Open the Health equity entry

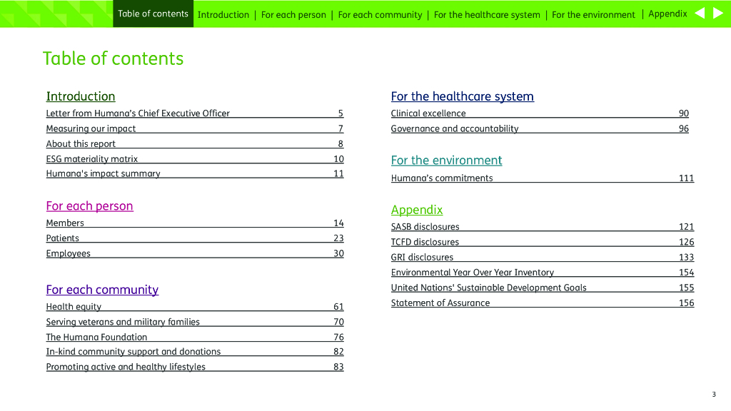pyautogui.click(x=195, y=307)
